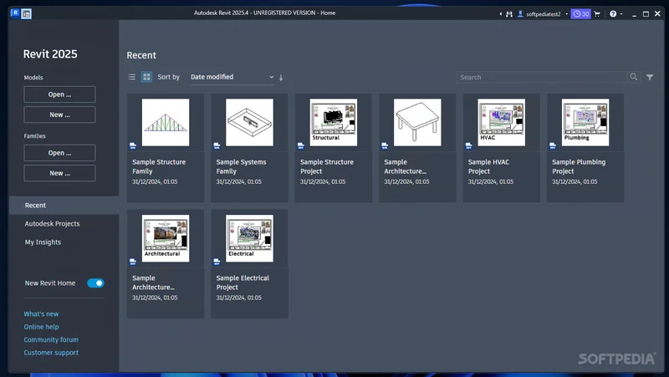Switch to grid view icon
Viewport: 669px width, 377px height.
coord(146,77)
